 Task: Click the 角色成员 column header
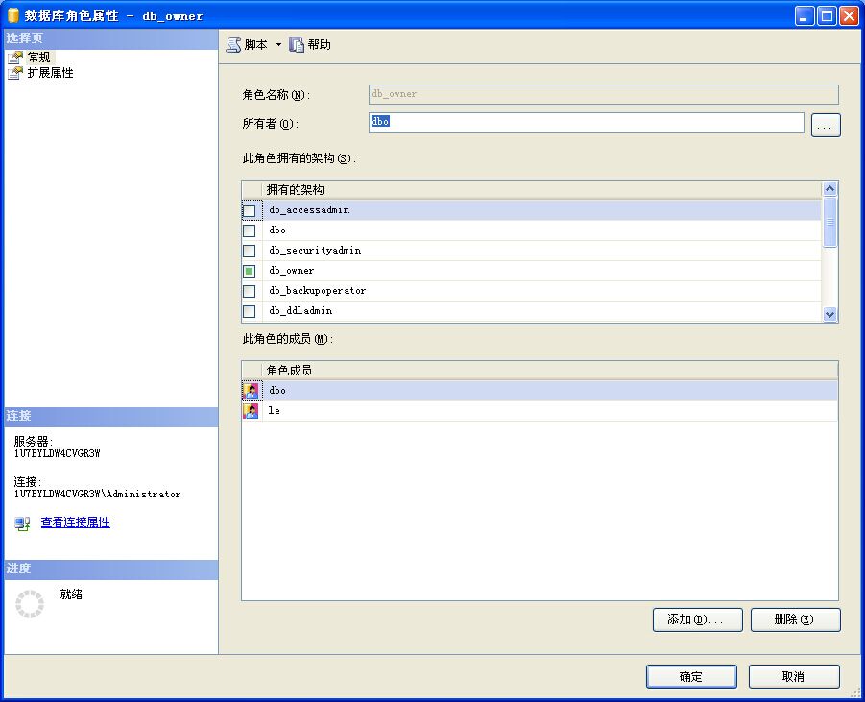click(x=550, y=371)
